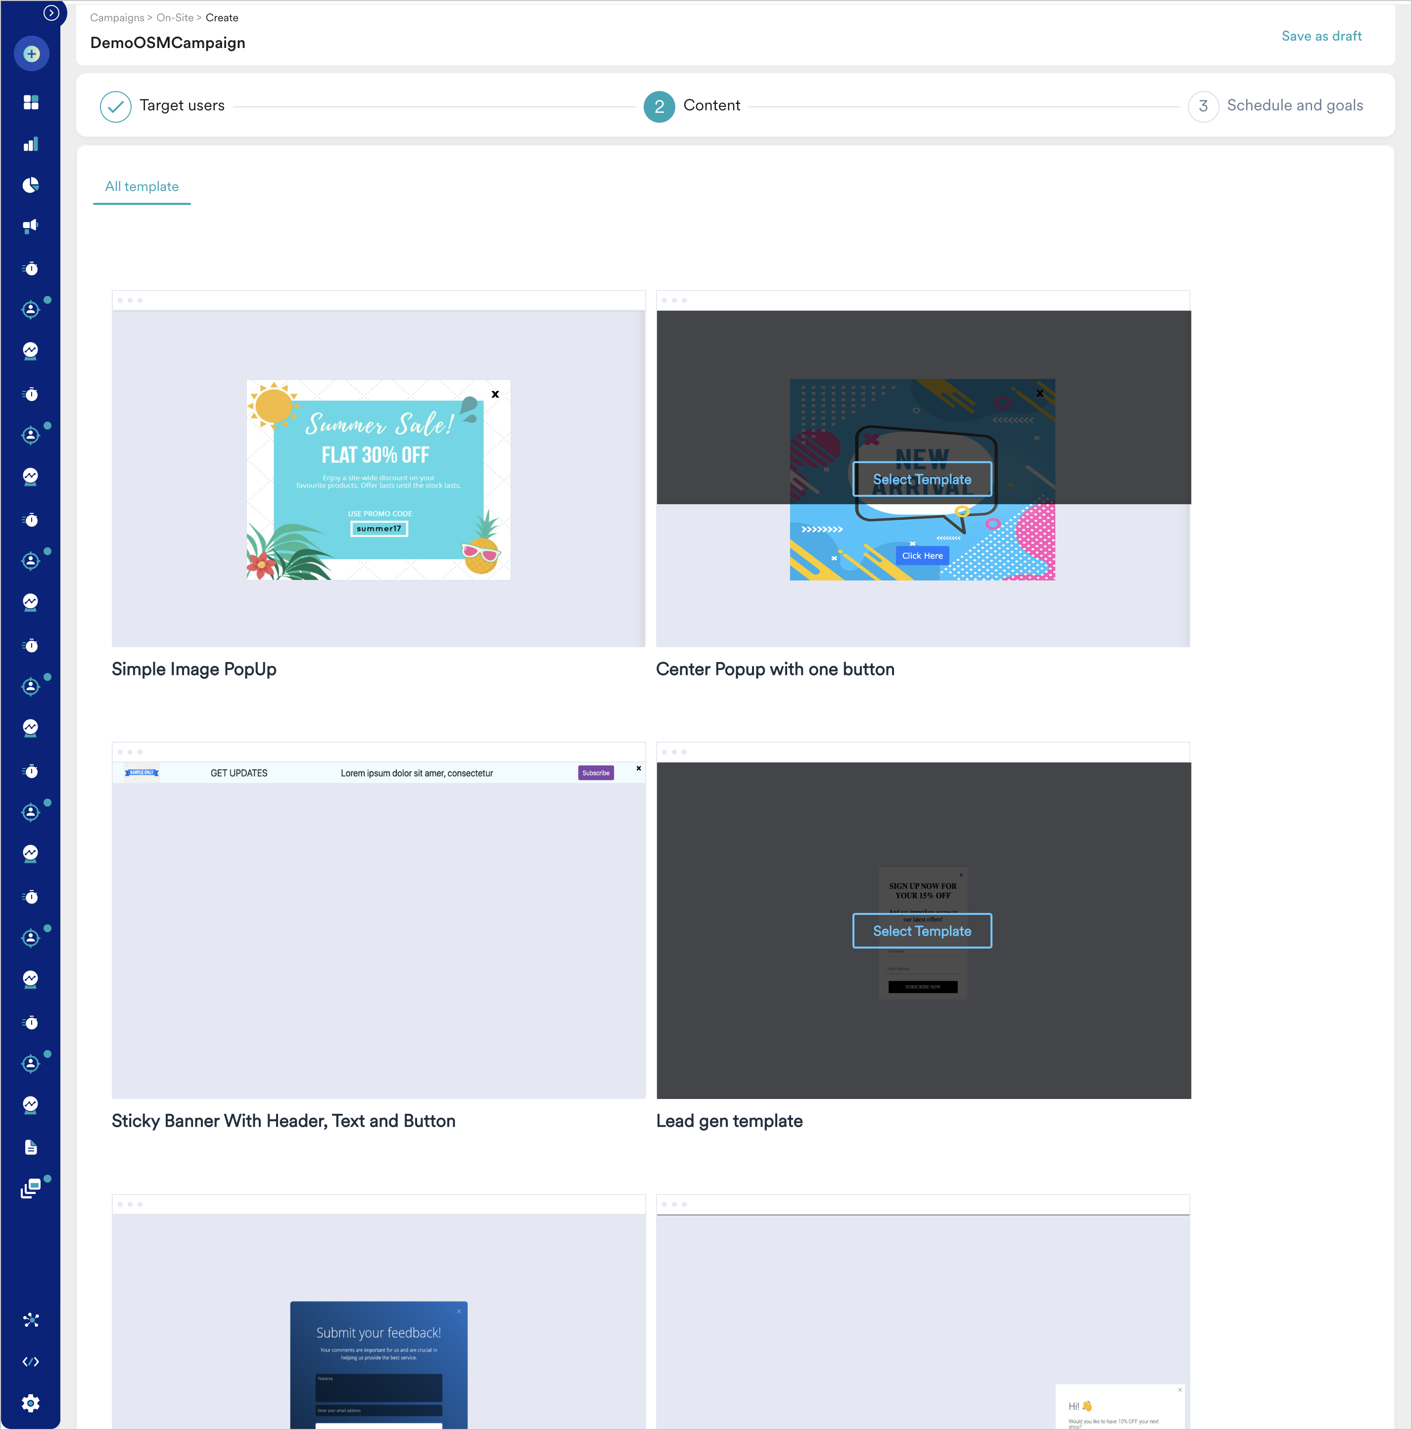The image size is (1412, 1430).
Task: Open the bar chart analytics icon
Action: pos(31,144)
